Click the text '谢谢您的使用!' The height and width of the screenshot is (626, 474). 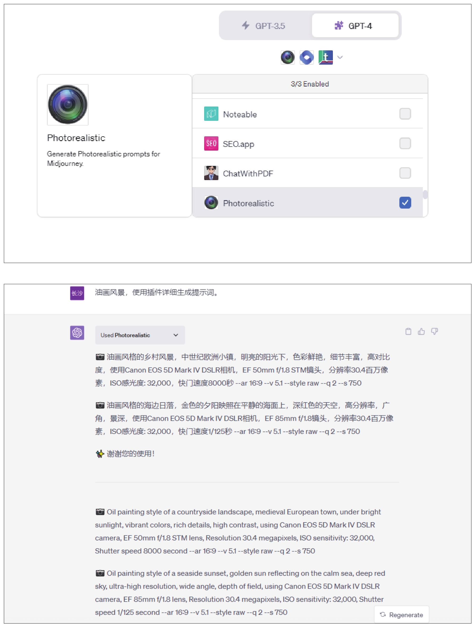[x=131, y=454]
